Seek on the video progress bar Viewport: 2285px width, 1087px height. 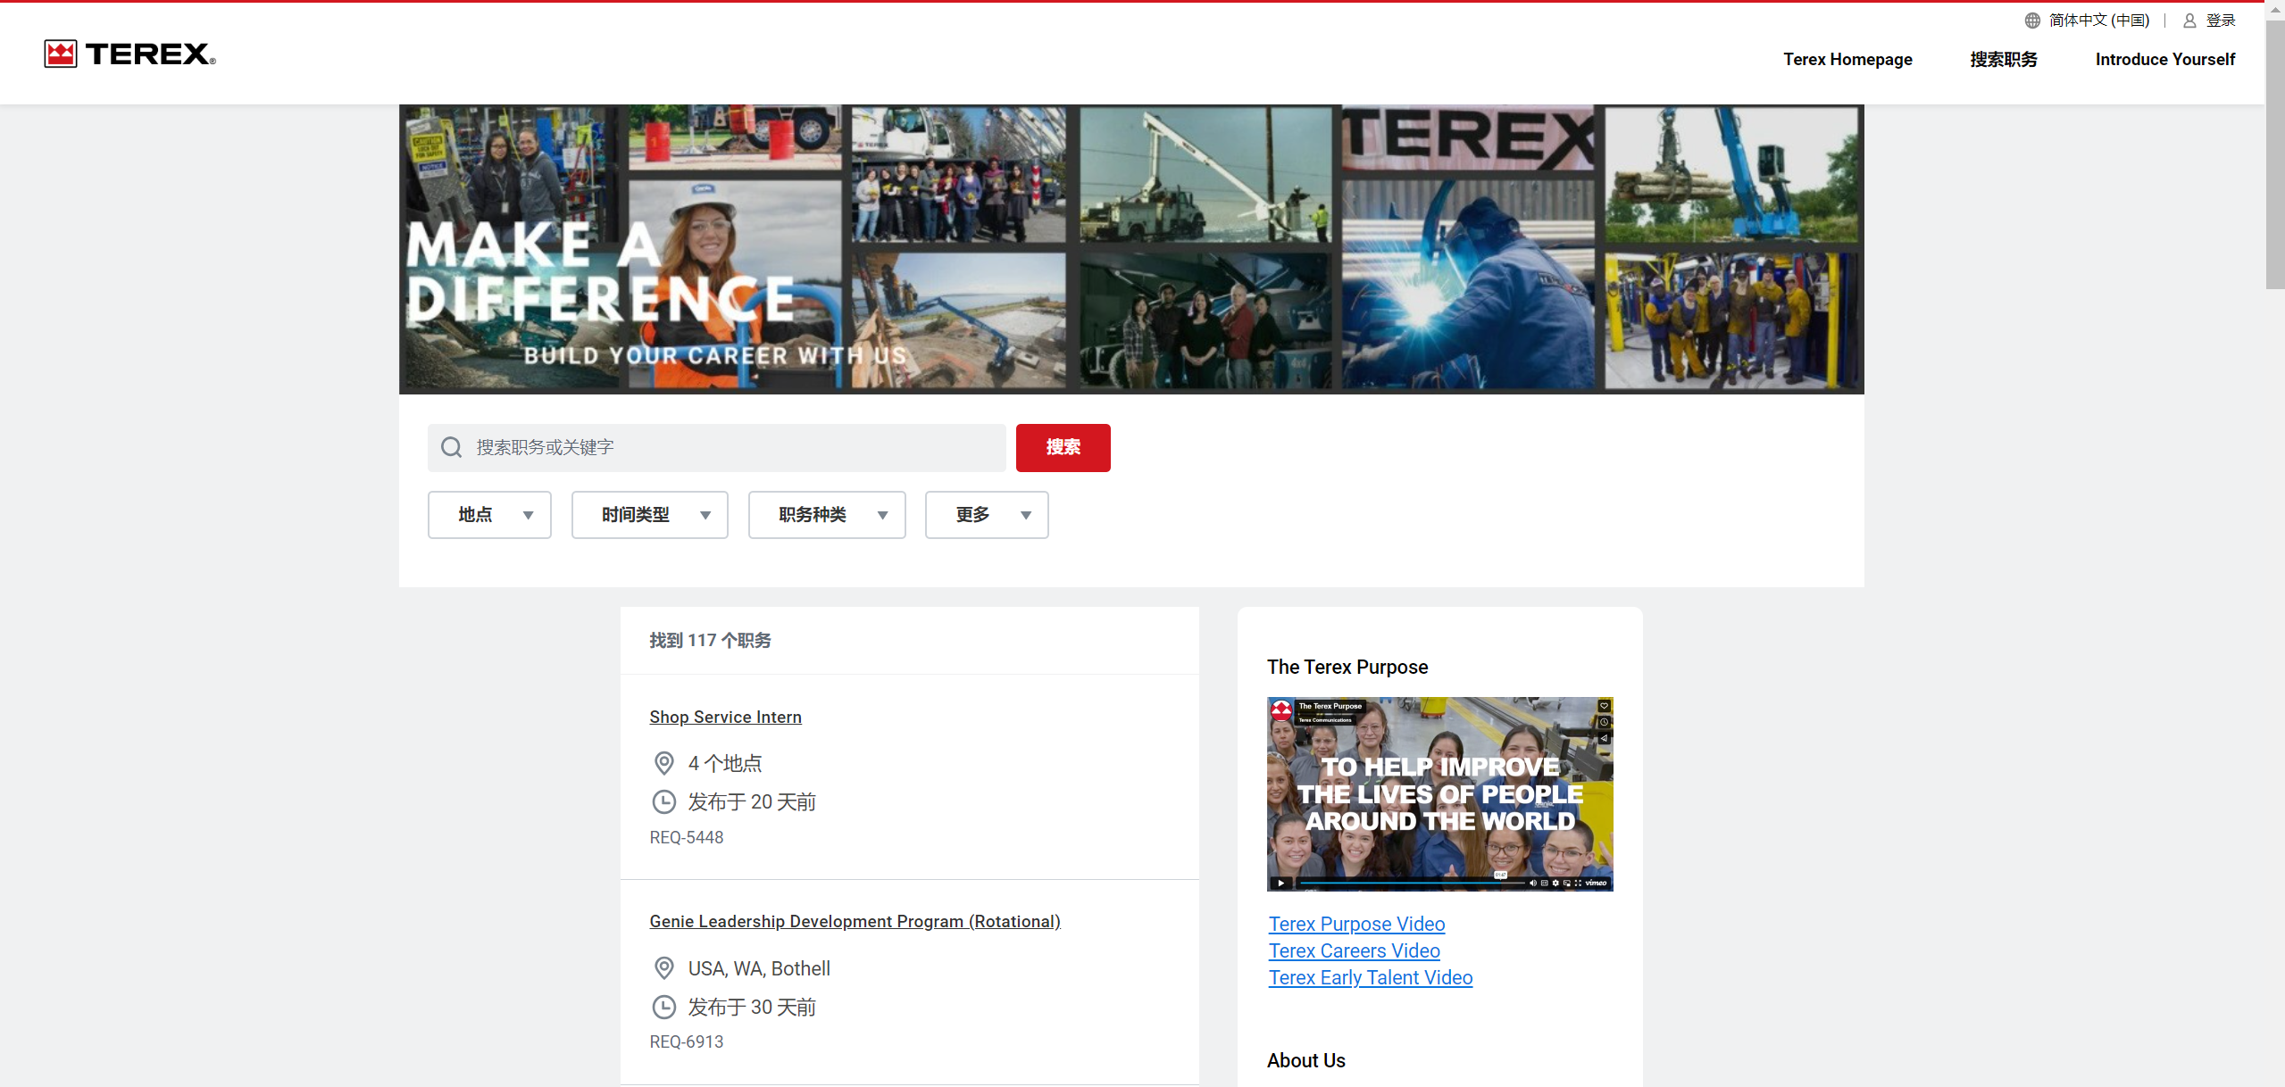coord(1413,883)
